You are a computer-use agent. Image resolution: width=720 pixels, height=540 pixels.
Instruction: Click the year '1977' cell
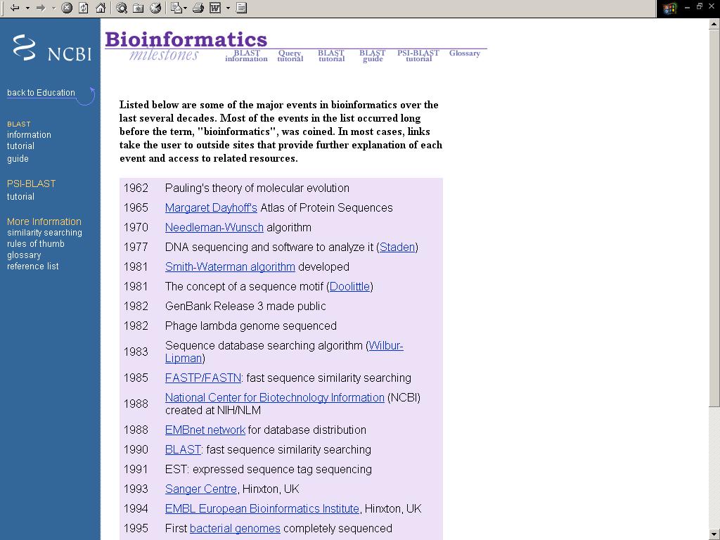(x=136, y=247)
